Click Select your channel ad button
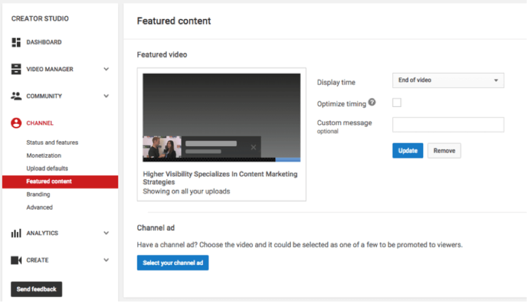 coord(173,263)
